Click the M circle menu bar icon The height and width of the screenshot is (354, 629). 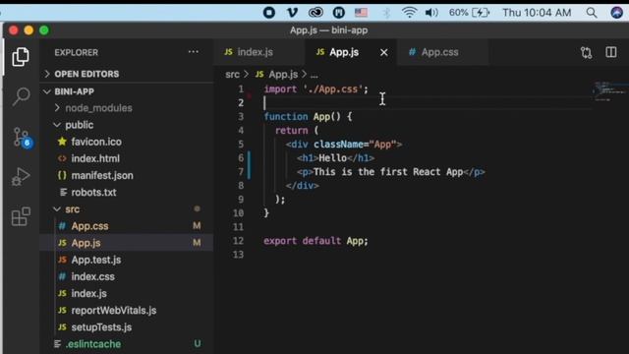coord(338,13)
